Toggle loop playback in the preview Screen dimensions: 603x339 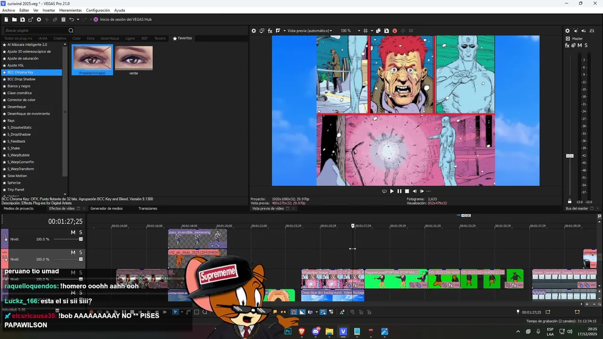point(384,191)
